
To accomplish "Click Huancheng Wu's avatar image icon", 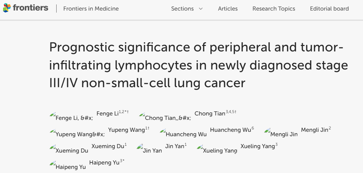I will [x=163, y=131].
